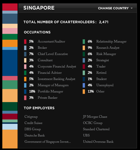
Task: Click the Citigroup employer entry
Action: point(31,117)
